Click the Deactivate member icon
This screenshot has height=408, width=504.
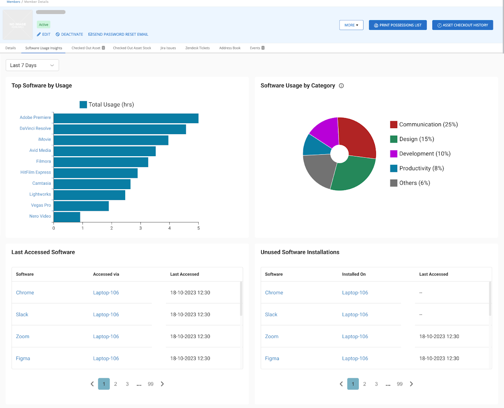point(58,35)
